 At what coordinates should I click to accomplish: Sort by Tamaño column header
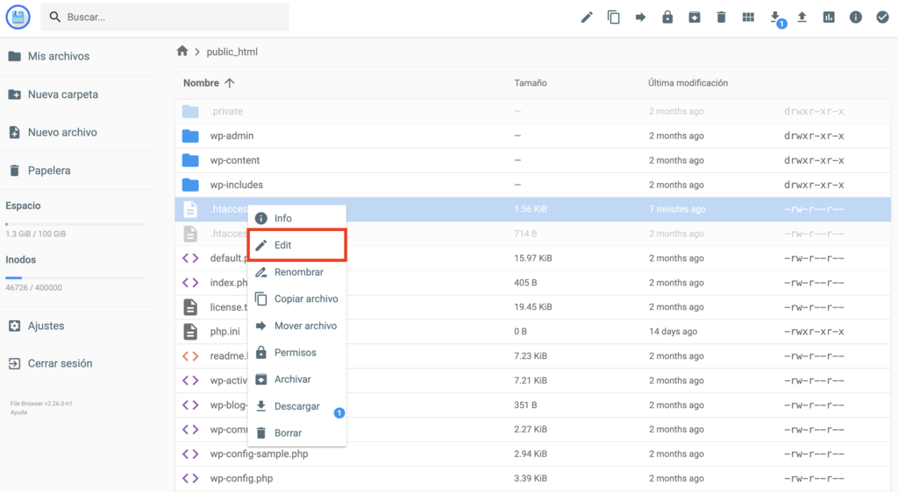pyautogui.click(x=530, y=83)
